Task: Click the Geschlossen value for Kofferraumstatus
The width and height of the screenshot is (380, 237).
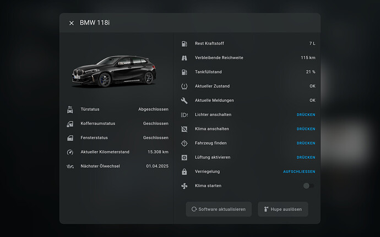Action: tap(156, 124)
